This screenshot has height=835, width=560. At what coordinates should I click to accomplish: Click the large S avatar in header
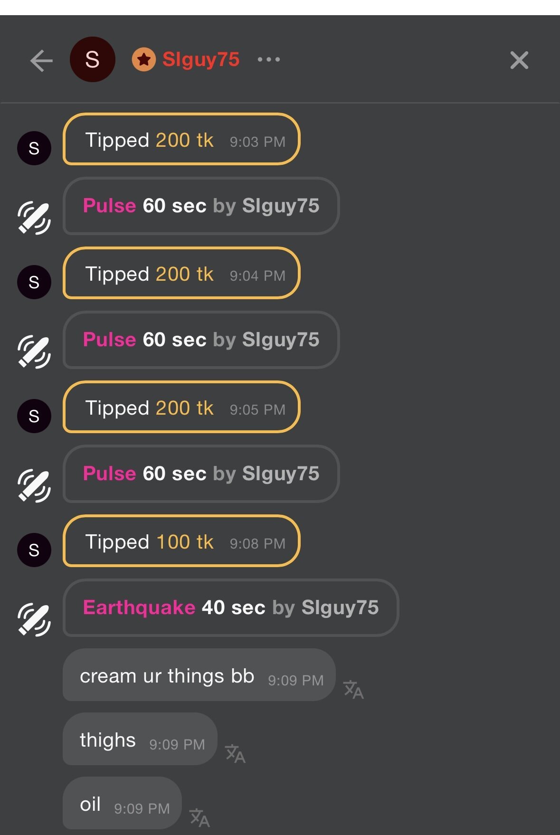(92, 59)
